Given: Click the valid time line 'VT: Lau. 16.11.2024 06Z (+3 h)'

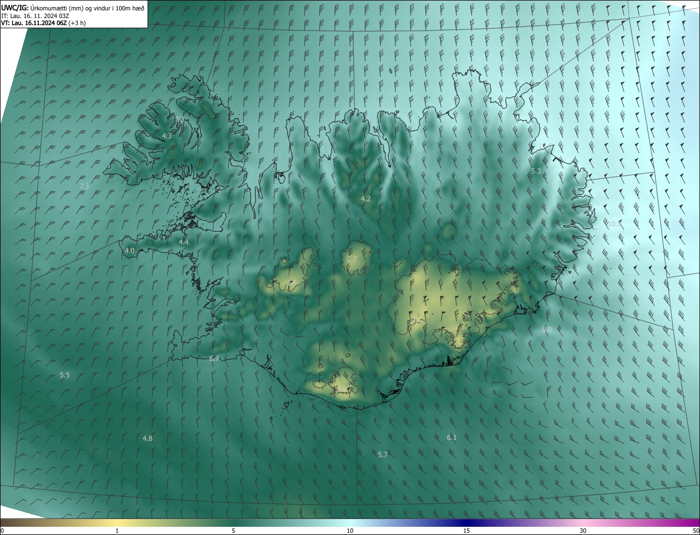Looking at the screenshot, I should (44, 23).
